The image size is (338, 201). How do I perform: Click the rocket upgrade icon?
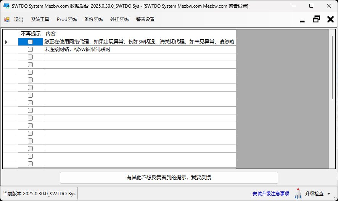[x=298, y=194]
